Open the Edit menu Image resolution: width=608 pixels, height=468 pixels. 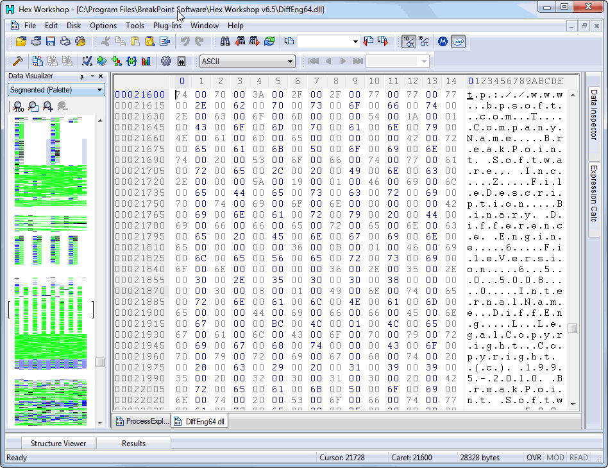(51, 26)
